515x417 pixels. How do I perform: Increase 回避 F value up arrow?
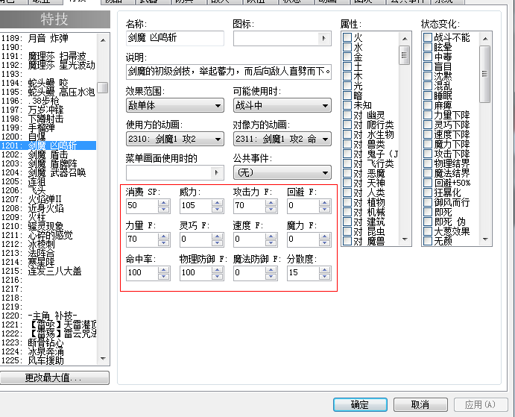coord(324,203)
